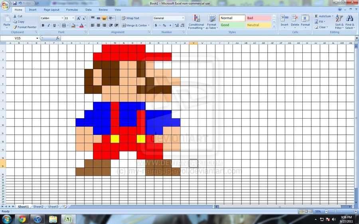Increase decimal places
The height and width of the screenshot is (224, 359).
(x=177, y=25)
